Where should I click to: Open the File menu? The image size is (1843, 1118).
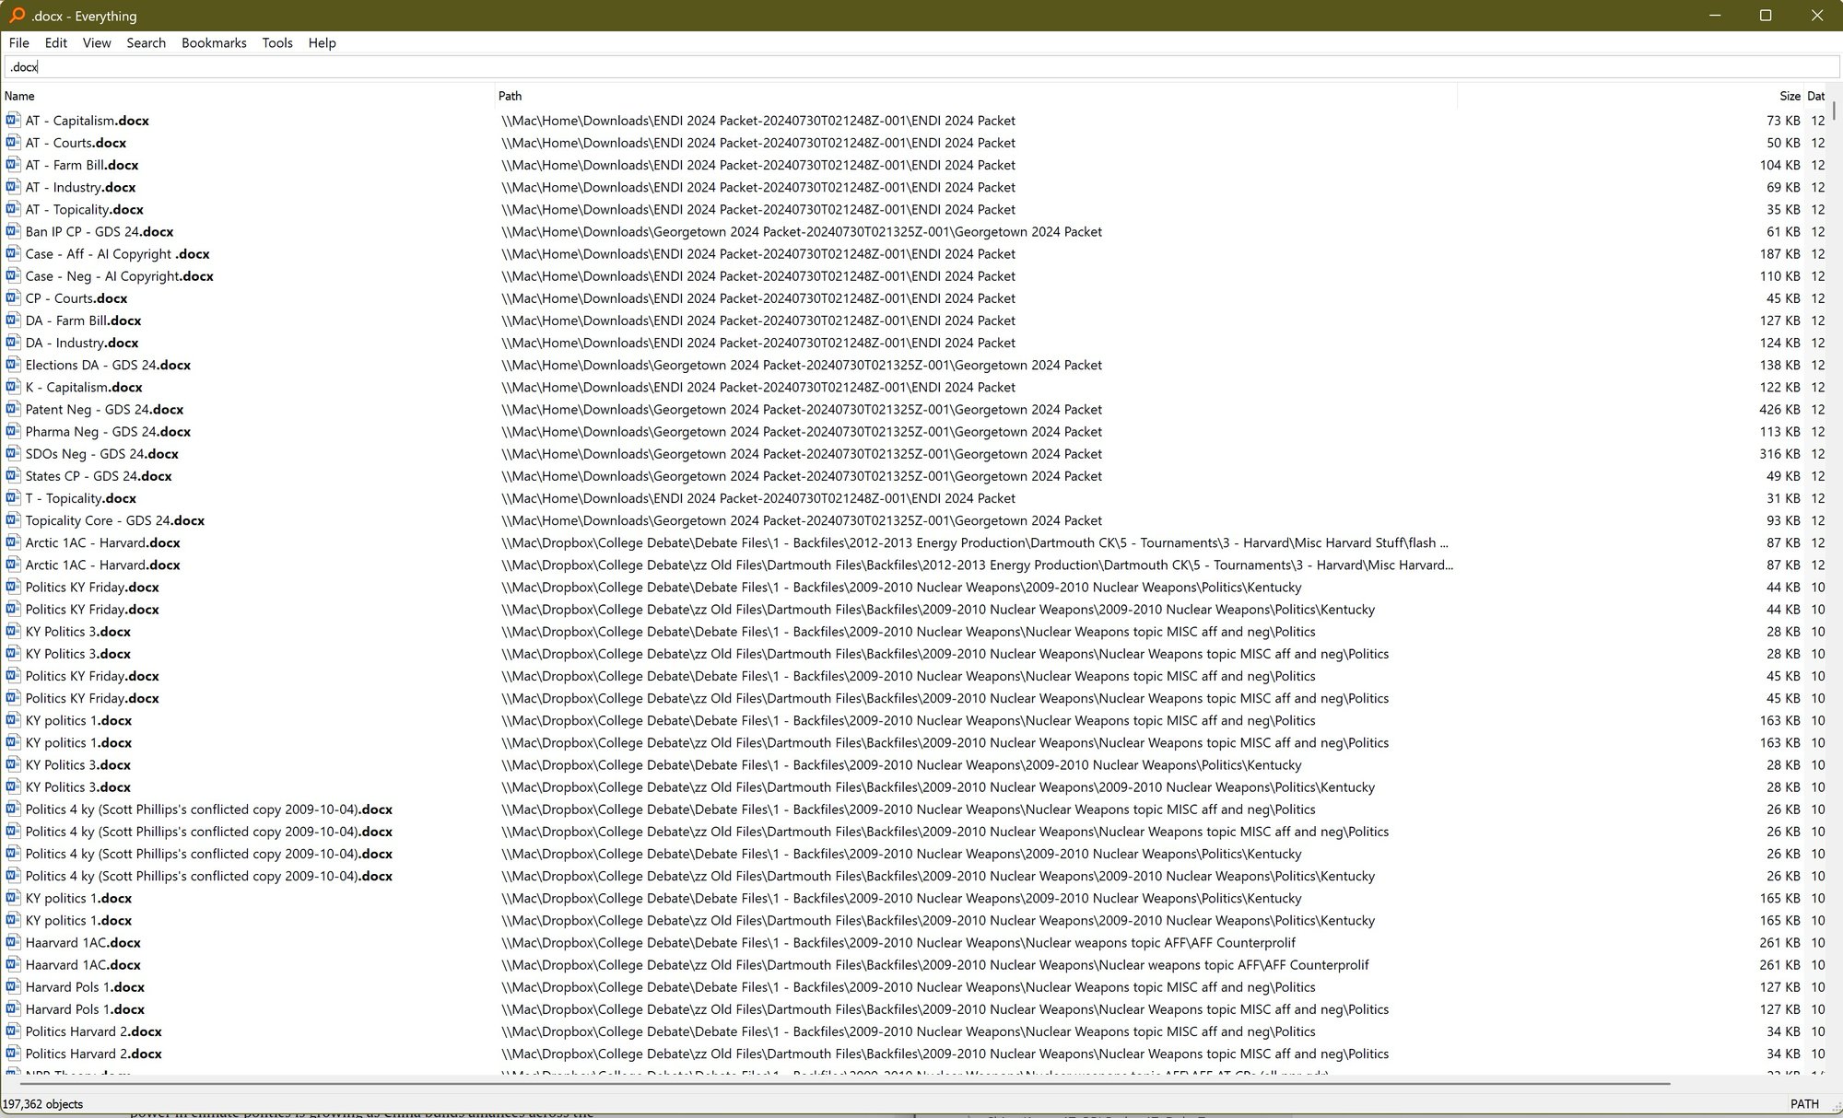click(x=19, y=42)
